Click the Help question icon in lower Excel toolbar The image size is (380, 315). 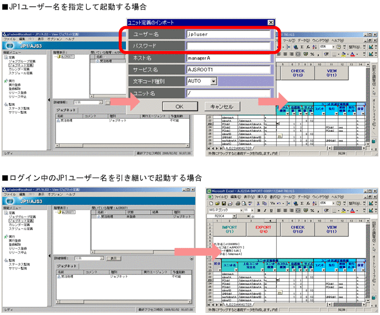pyautogui.click(x=338, y=204)
